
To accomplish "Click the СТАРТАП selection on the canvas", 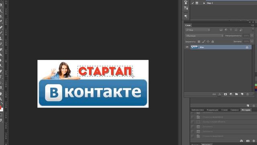I will (105, 71).
